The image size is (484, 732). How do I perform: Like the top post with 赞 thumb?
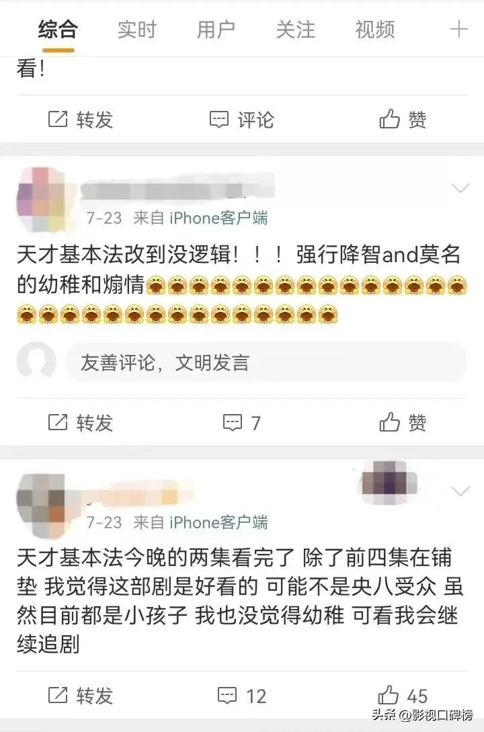point(389,119)
